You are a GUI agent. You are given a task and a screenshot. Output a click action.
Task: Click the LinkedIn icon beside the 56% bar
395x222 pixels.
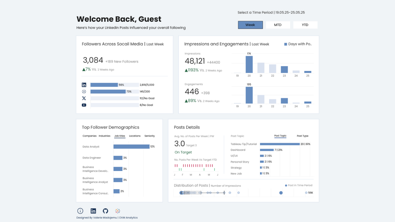coord(84,85)
